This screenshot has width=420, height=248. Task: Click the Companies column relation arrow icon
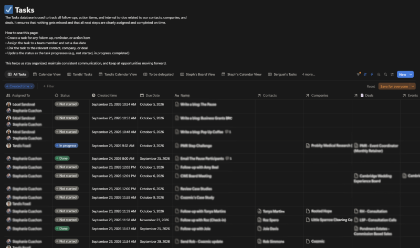point(307,95)
